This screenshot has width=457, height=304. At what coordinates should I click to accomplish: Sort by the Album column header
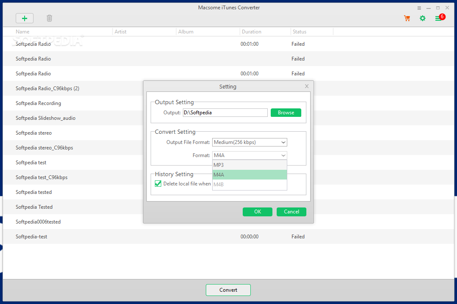(x=186, y=32)
